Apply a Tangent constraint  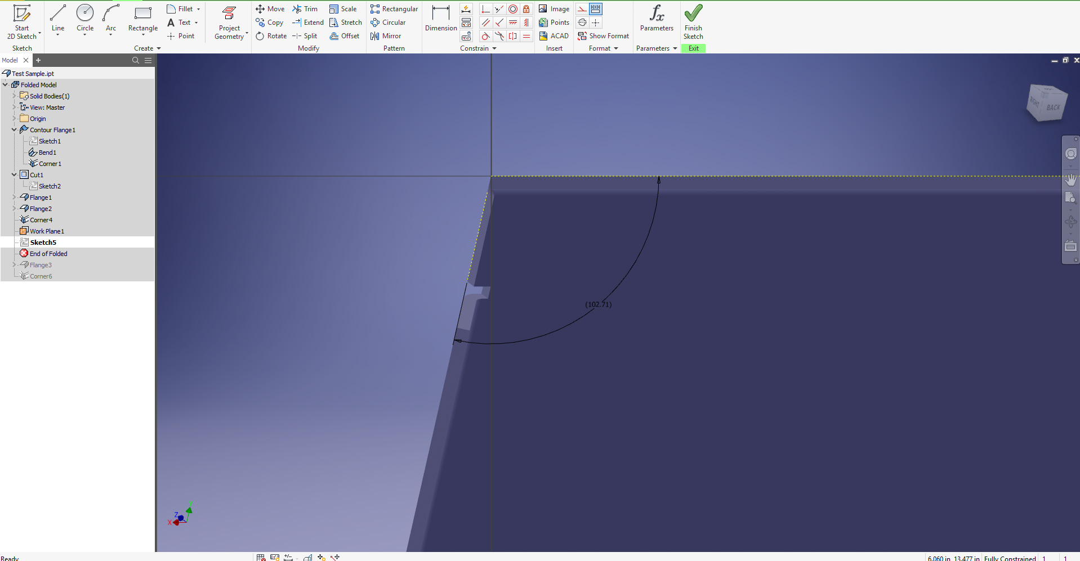pyautogui.click(x=485, y=35)
